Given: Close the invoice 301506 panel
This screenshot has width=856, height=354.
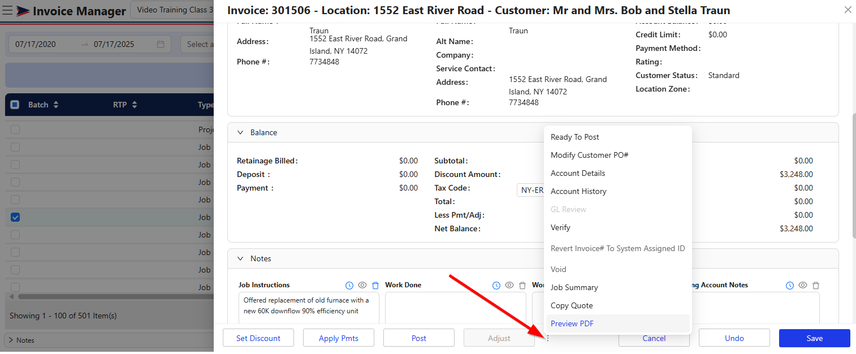Looking at the screenshot, I should (847, 10).
